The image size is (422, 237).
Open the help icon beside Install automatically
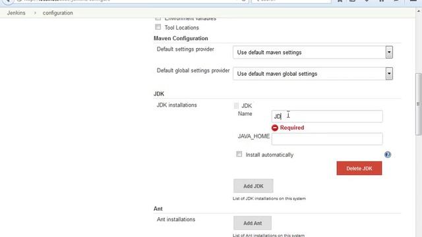[388, 155]
